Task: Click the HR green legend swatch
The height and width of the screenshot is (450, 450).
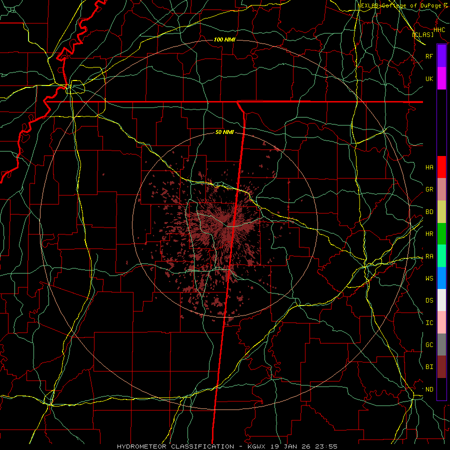Action: pyautogui.click(x=441, y=234)
